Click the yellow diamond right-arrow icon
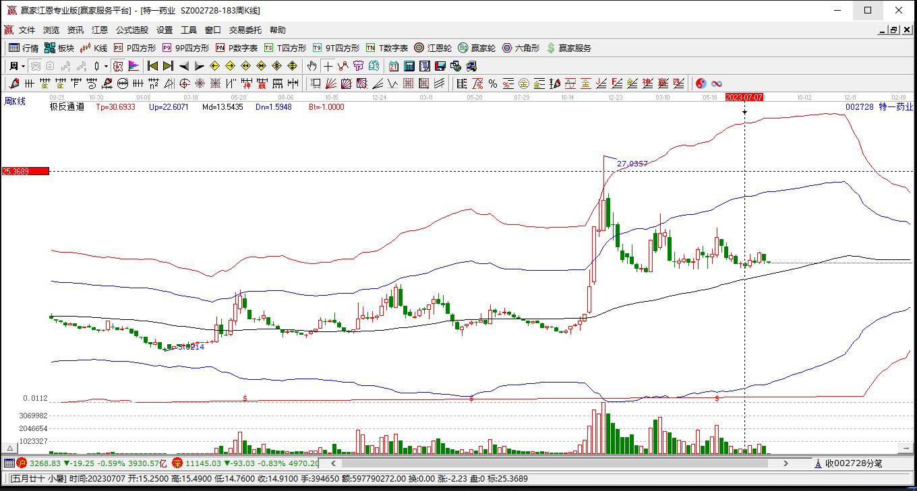917x491 pixels. click(231, 66)
